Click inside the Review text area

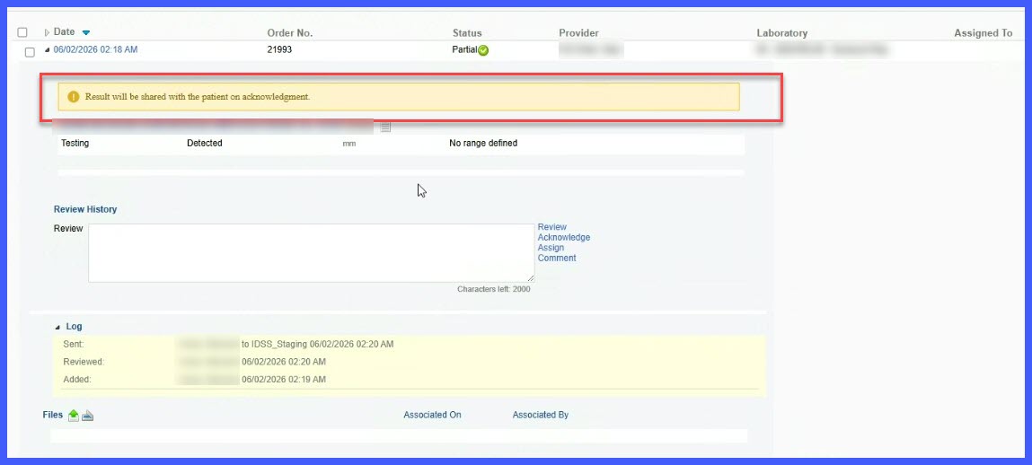click(x=312, y=253)
